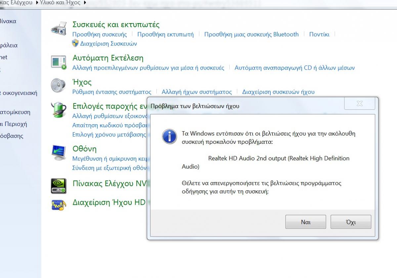Click sidebar link ending in ίνακα
Viewport: 397px width, 278px height.
tap(8, 21)
